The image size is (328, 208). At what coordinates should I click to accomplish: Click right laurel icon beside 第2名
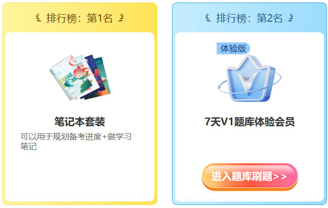tap(291, 18)
